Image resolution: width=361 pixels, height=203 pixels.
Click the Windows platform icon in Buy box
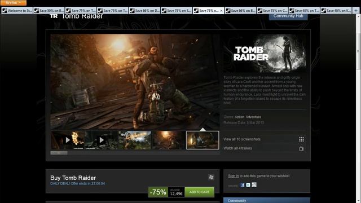(211, 177)
